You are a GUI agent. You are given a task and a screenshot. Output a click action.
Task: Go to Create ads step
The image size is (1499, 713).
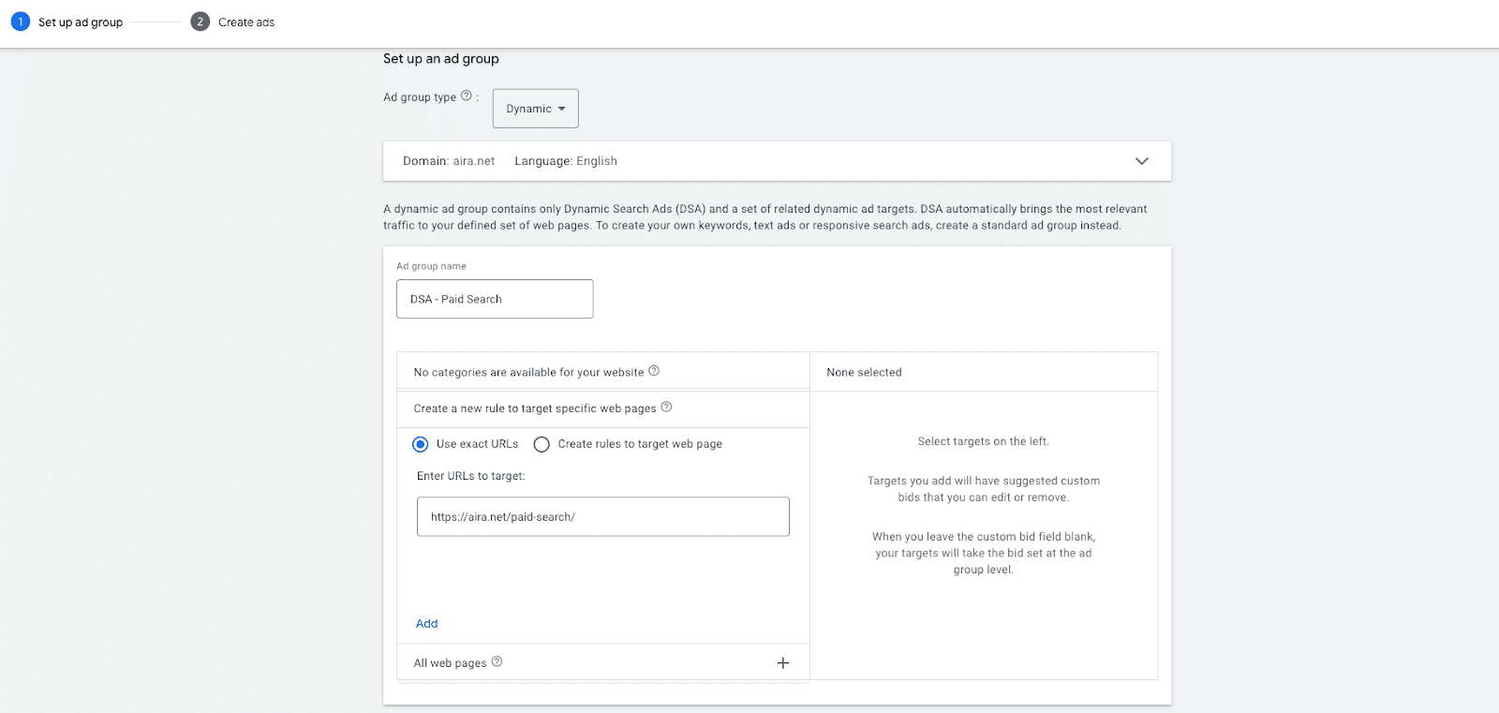click(x=246, y=22)
